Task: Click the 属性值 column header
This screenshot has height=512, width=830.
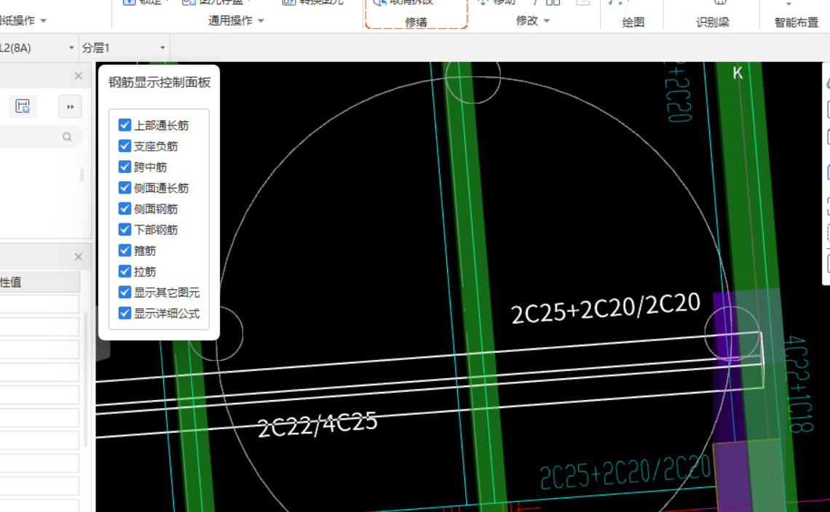Action: coord(40,282)
